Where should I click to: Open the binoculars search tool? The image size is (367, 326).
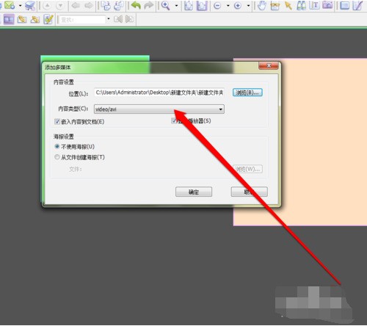coord(301,5)
